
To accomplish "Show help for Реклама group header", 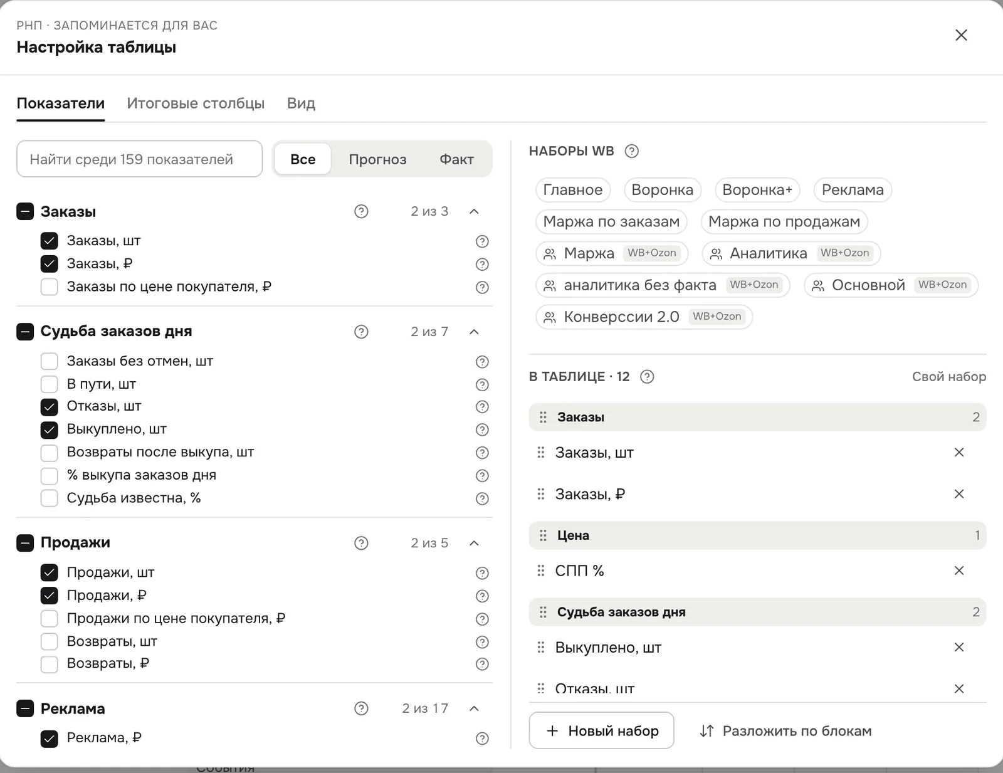I will coord(361,708).
